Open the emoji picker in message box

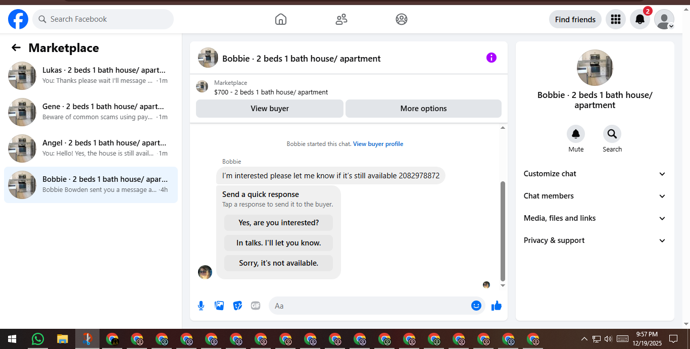pyautogui.click(x=476, y=306)
